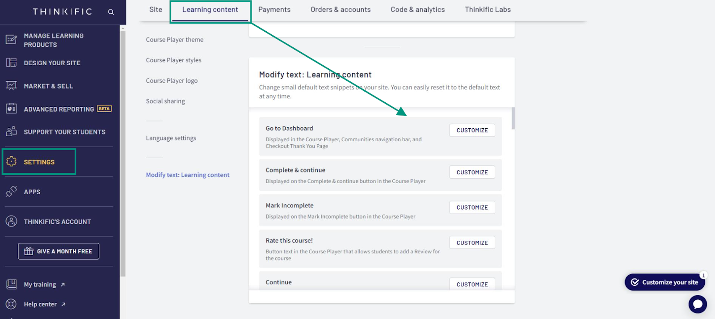
Task: Go to the Code & analytics tab
Action: tap(418, 9)
